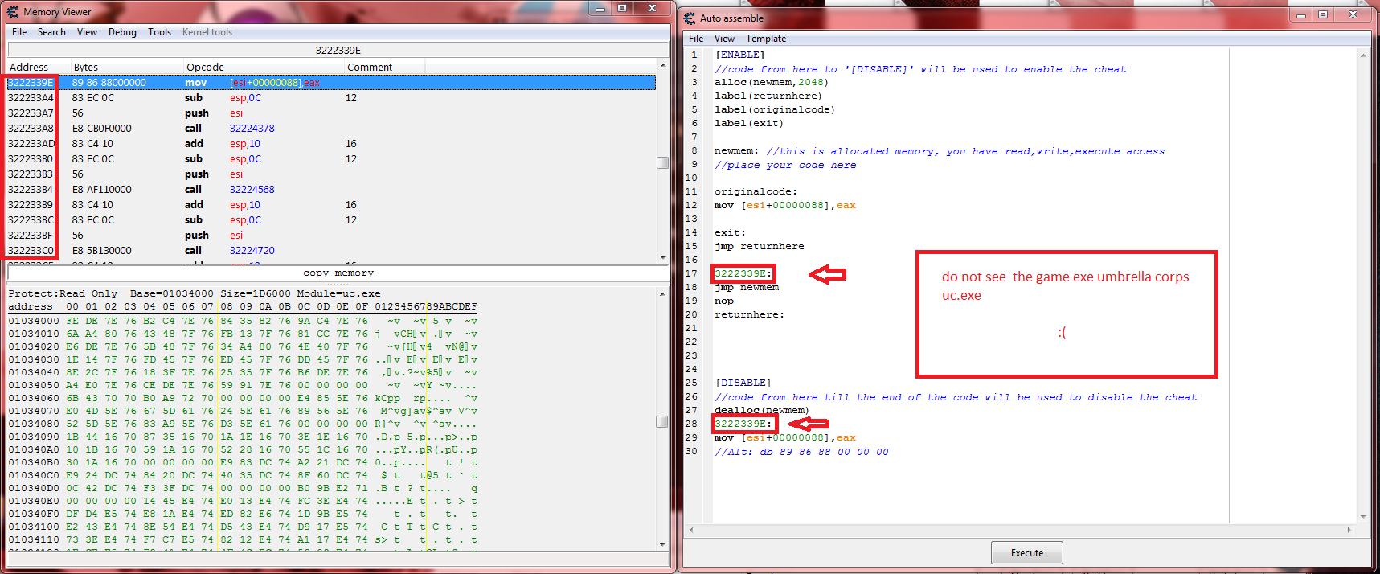This screenshot has height=574, width=1380.
Task: Open the Auto assemble View menu
Action: (x=724, y=39)
